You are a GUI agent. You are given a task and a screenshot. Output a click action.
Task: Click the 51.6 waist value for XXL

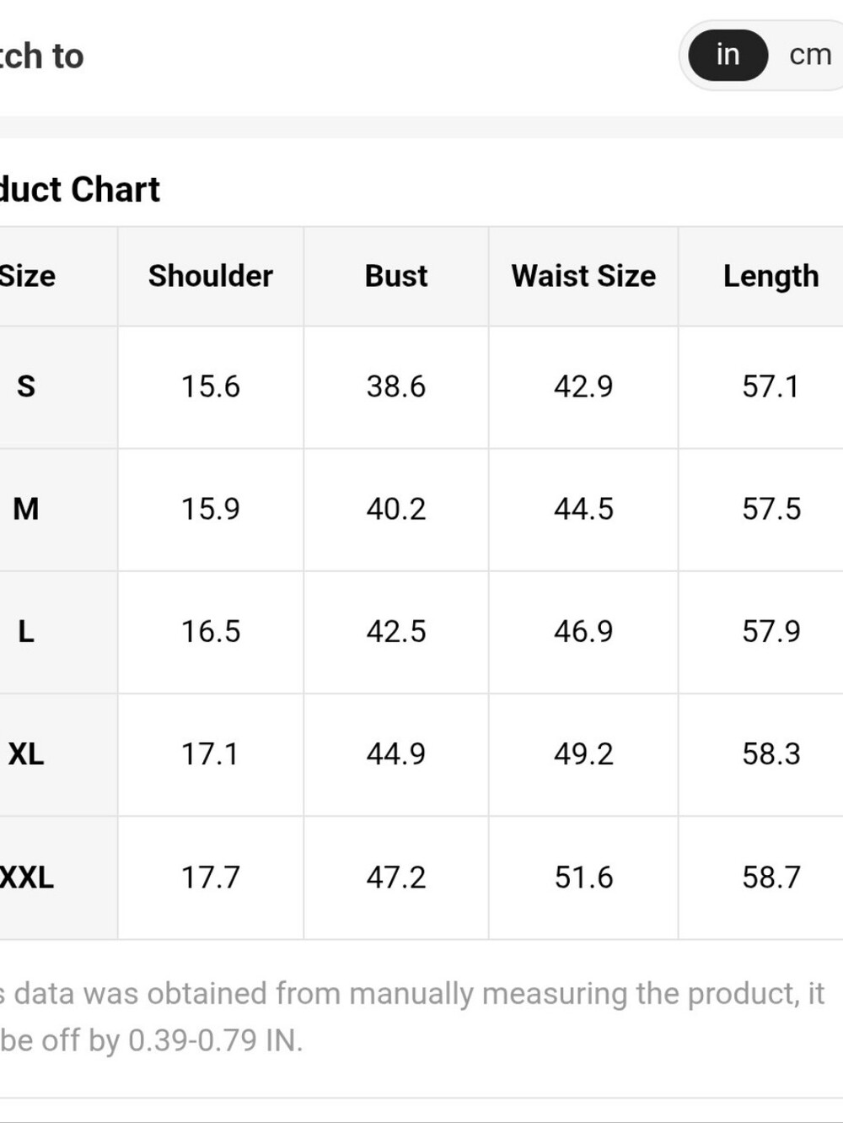click(x=583, y=877)
